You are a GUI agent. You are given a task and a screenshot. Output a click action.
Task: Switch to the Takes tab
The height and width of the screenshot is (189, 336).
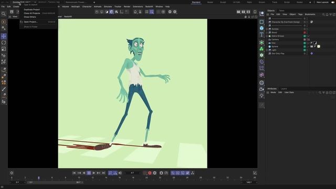pos(281,10)
